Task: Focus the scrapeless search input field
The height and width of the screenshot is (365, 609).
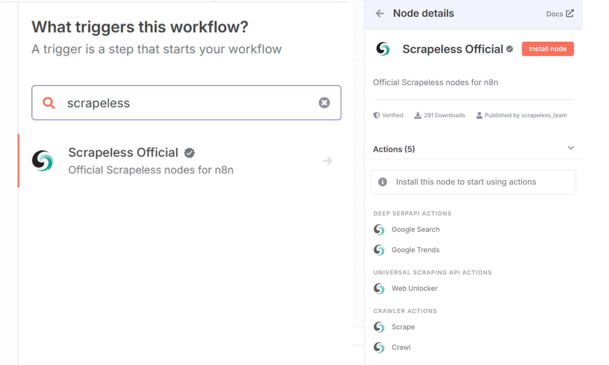Action: 186,103
